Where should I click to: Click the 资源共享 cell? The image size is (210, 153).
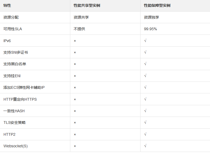tap(81, 17)
